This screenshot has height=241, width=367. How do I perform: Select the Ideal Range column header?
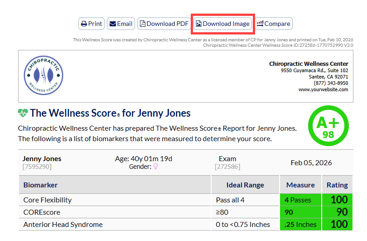tap(245, 185)
